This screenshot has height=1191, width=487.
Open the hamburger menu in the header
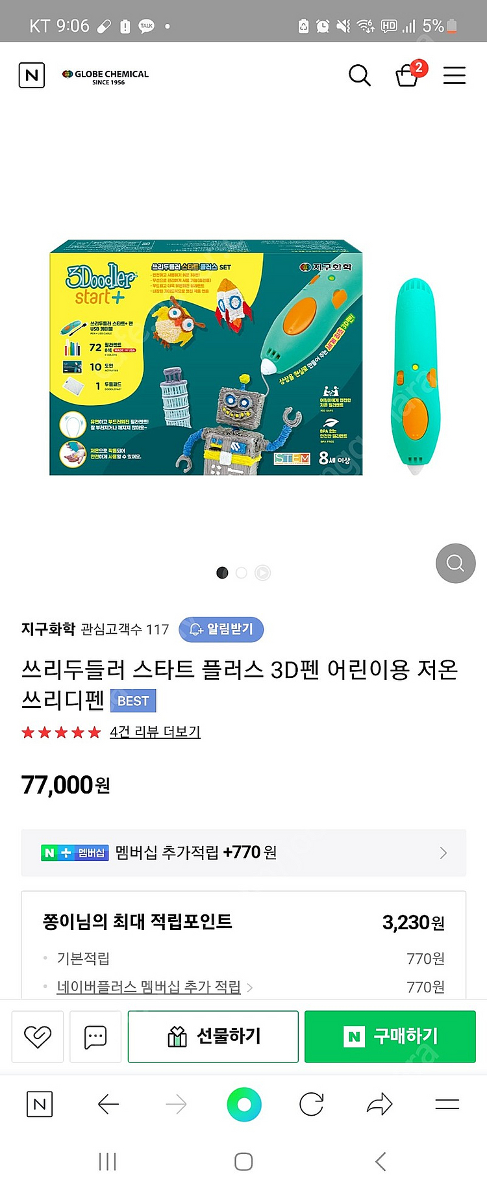[x=455, y=75]
